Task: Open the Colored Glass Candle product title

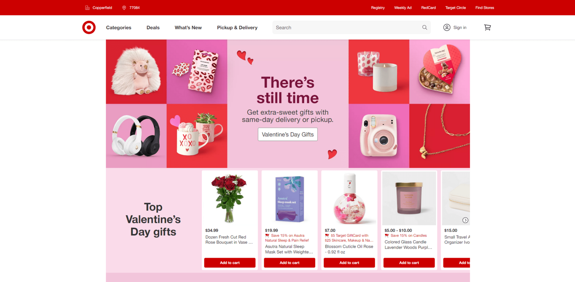Action: pos(408,245)
